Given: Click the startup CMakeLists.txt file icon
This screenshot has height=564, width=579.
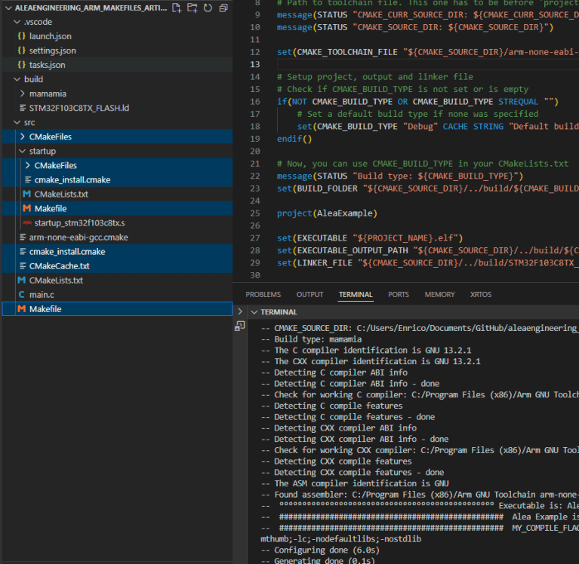Looking at the screenshot, I should 26,194.
